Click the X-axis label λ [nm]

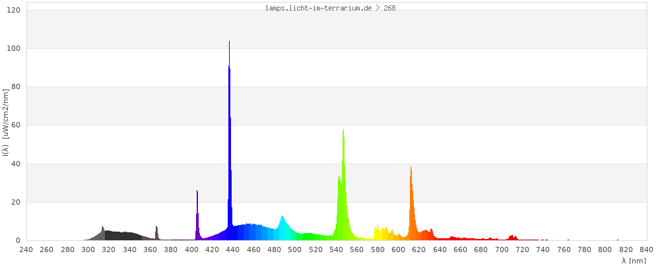(x=634, y=260)
